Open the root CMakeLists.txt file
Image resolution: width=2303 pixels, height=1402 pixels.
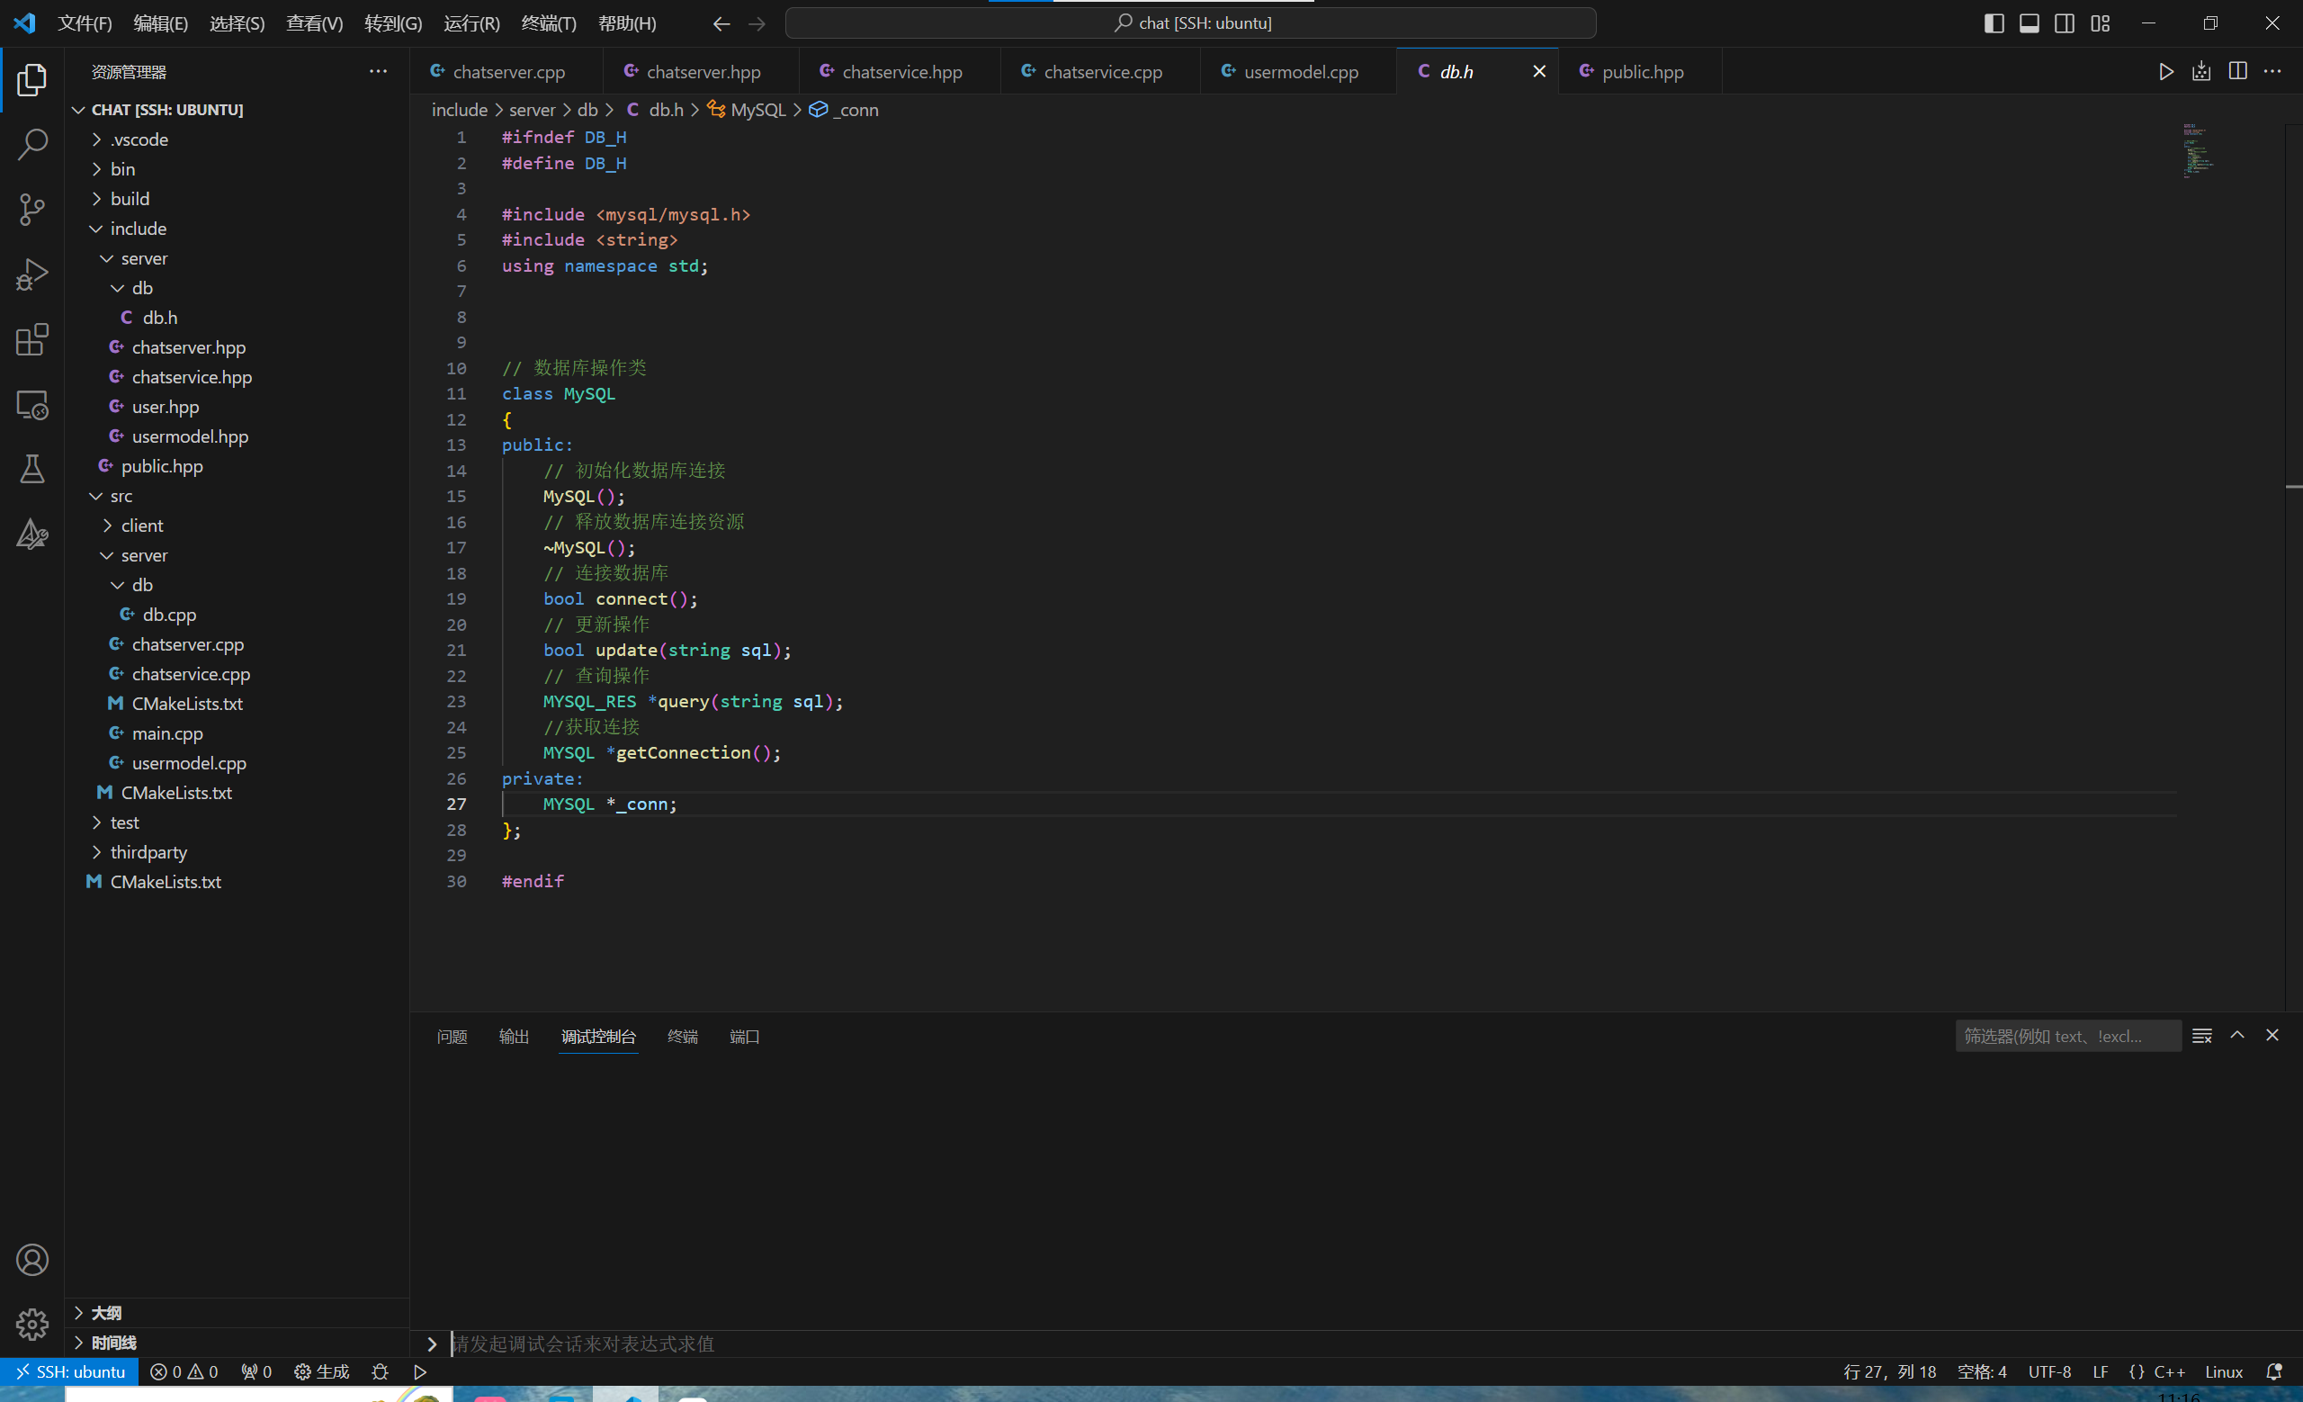237,883
